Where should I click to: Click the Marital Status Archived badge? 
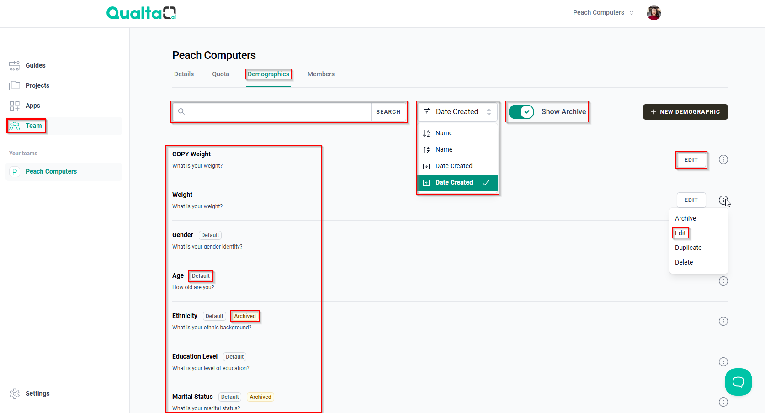point(260,397)
